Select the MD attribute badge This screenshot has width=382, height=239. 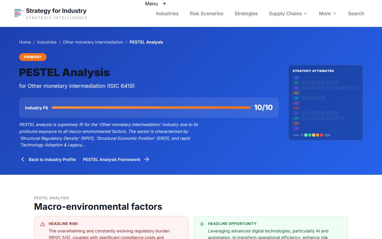296,77
